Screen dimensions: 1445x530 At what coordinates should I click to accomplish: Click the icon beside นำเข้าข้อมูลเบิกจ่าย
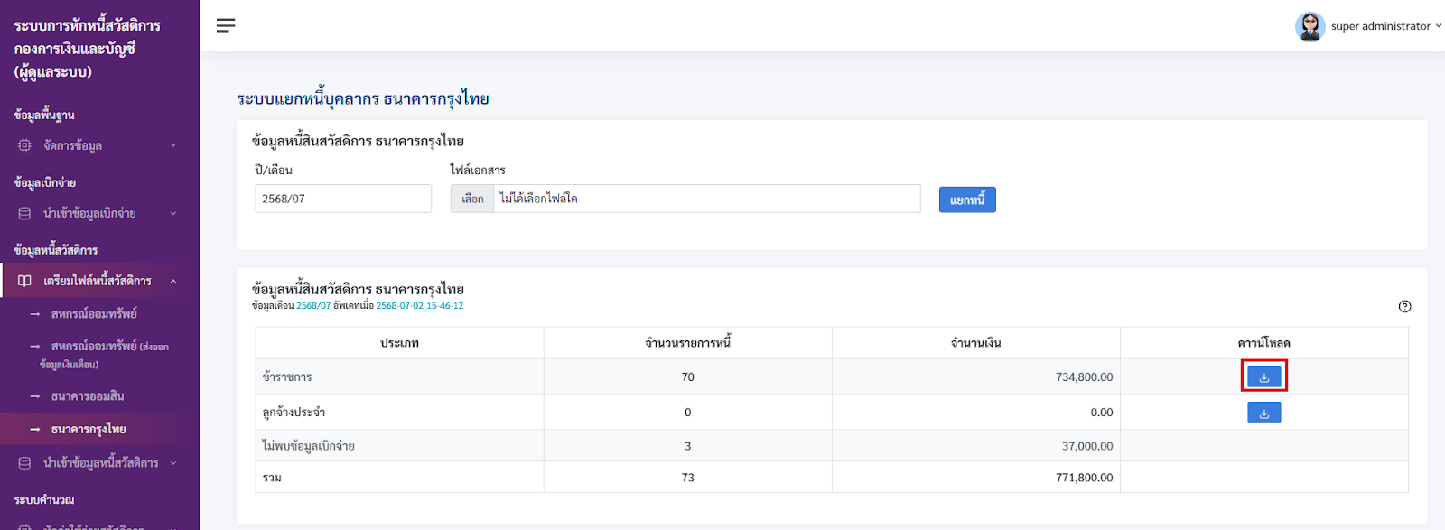(24, 213)
